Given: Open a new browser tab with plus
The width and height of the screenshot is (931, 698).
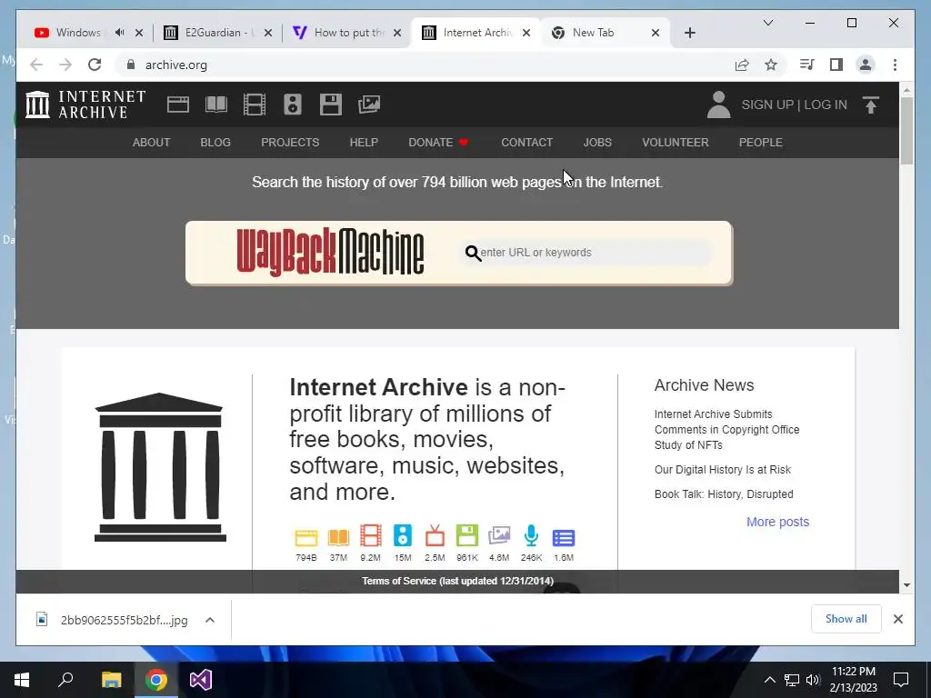Looking at the screenshot, I should click(x=689, y=33).
